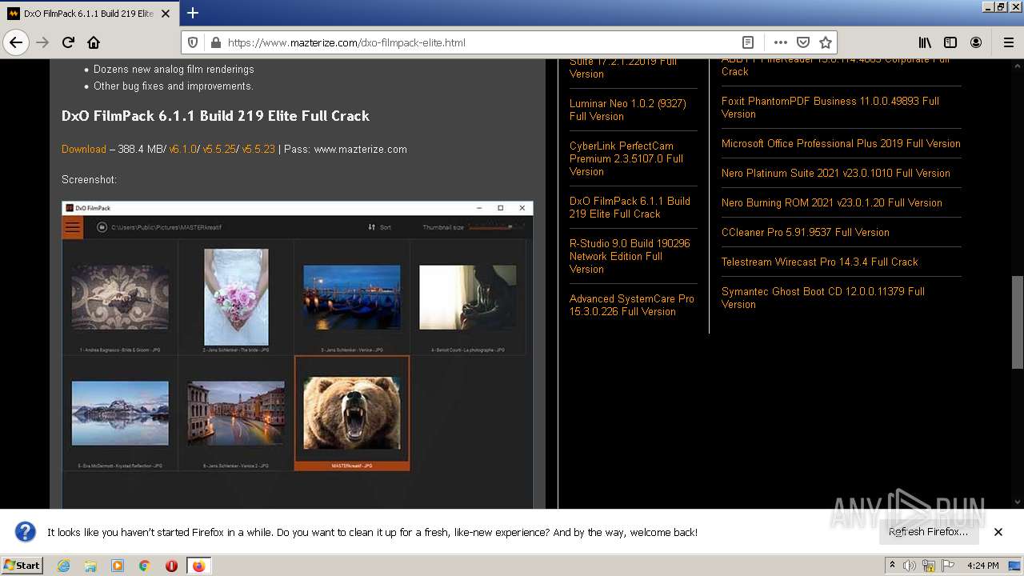
Task: Open Action Center flag tray icon
Action: 948,566
